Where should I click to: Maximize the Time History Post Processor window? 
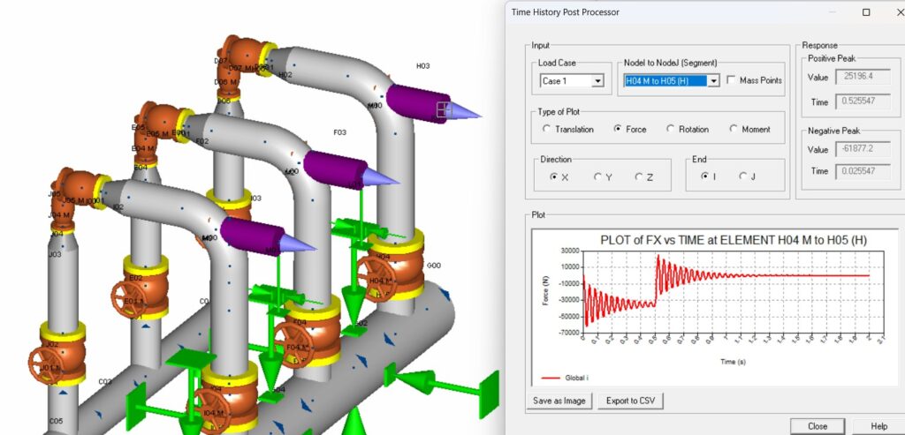coord(866,12)
